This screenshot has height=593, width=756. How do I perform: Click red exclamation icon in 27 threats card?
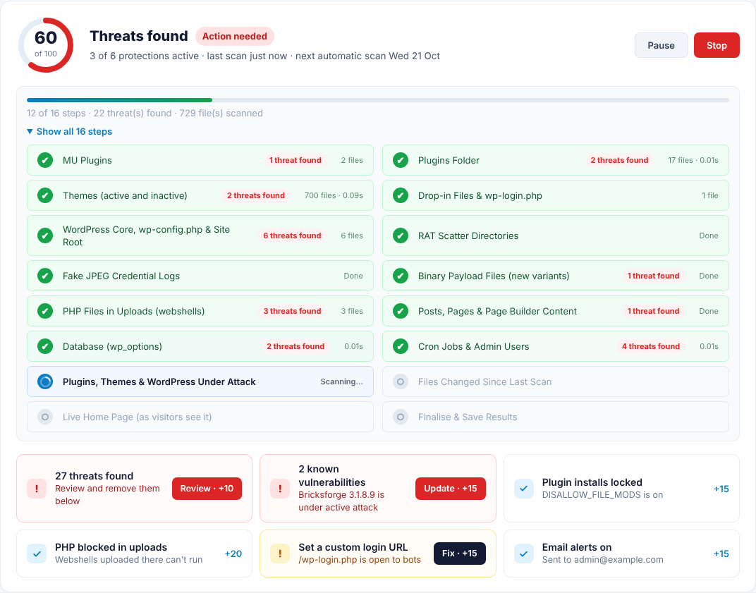(37, 489)
